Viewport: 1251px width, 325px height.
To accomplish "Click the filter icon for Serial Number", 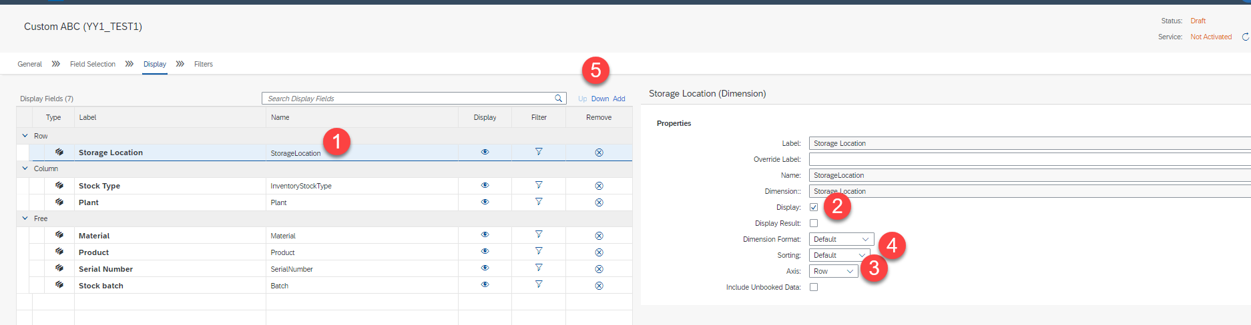I will 539,268.
